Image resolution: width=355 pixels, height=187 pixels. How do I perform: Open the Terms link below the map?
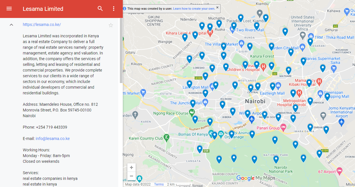point(159,184)
